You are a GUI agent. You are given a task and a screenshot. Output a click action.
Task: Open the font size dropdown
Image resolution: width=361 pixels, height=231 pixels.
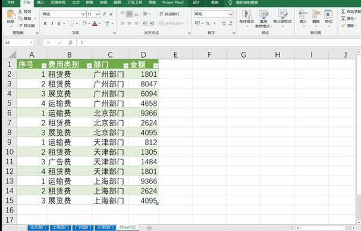[98, 14]
